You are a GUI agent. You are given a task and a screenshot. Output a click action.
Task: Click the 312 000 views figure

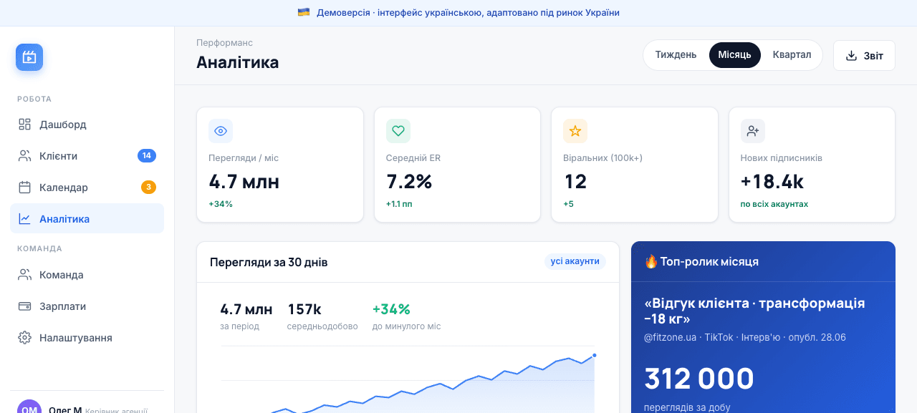coord(699,379)
